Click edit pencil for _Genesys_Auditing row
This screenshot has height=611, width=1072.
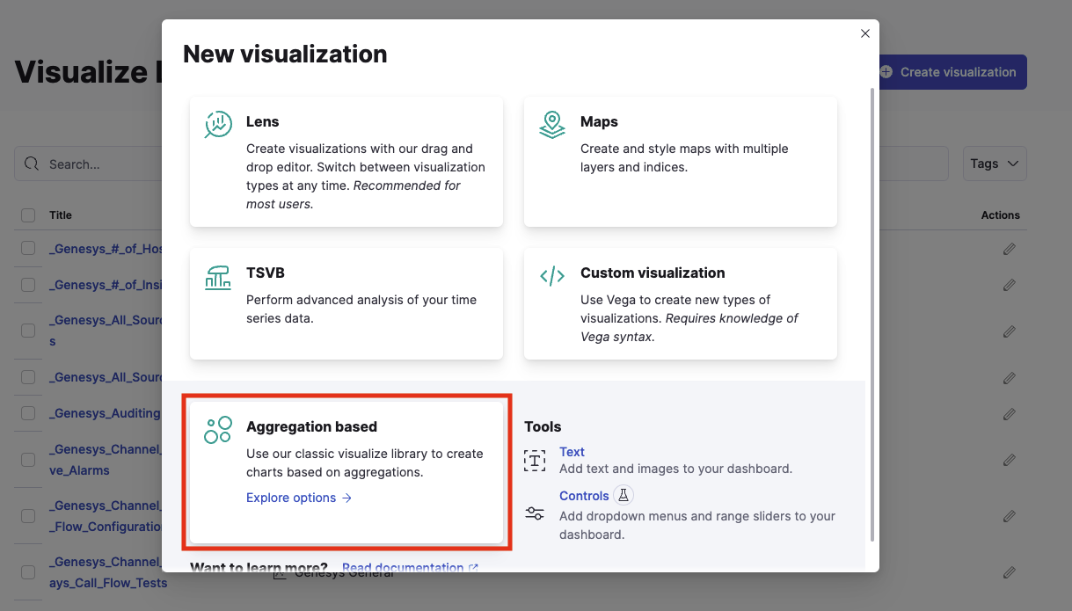click(x=1010, y=413)
